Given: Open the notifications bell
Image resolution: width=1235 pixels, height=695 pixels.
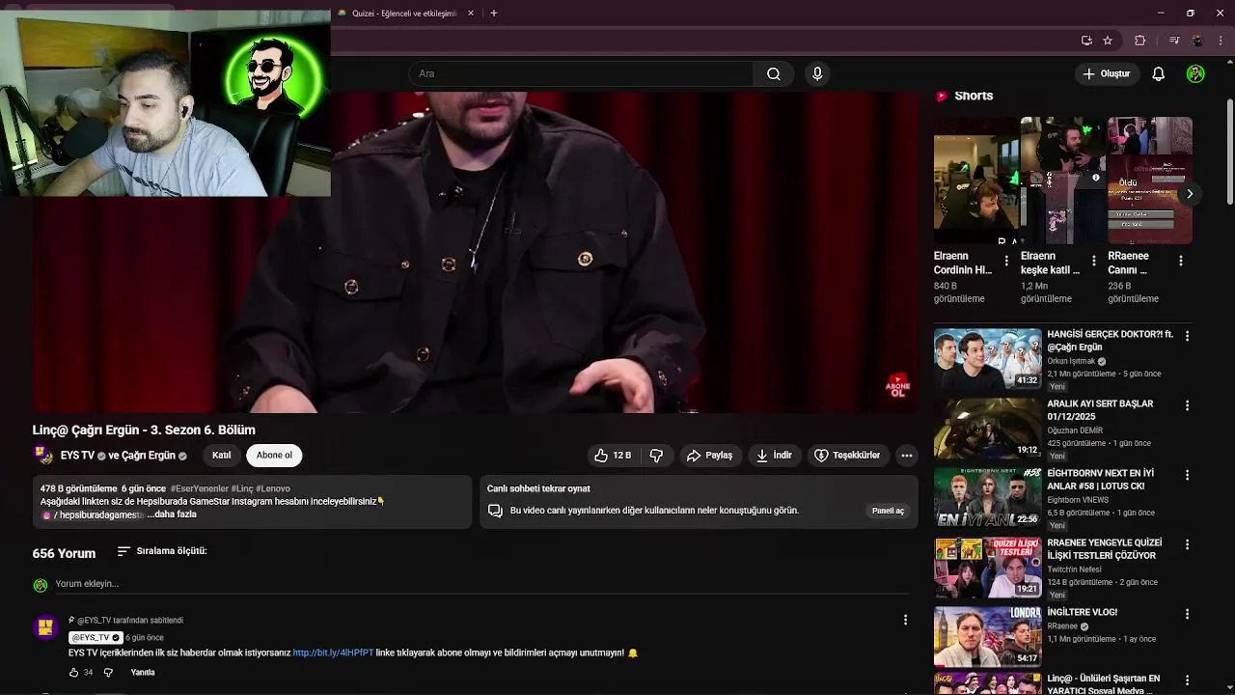Looking at the screenshot, I should (1159, 73).
